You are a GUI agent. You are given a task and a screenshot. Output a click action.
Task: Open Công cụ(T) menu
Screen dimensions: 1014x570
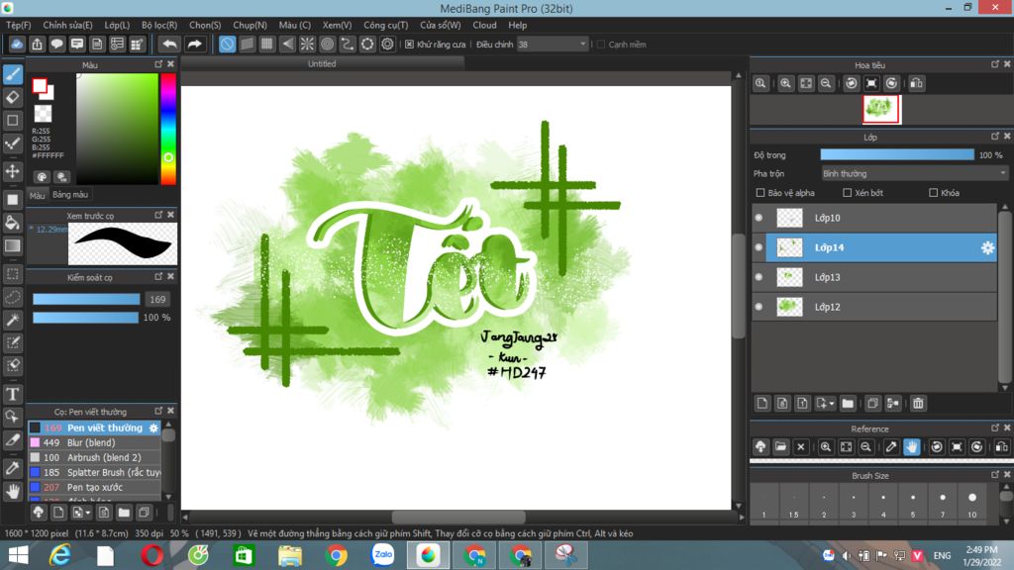click(x=385, y=25)
